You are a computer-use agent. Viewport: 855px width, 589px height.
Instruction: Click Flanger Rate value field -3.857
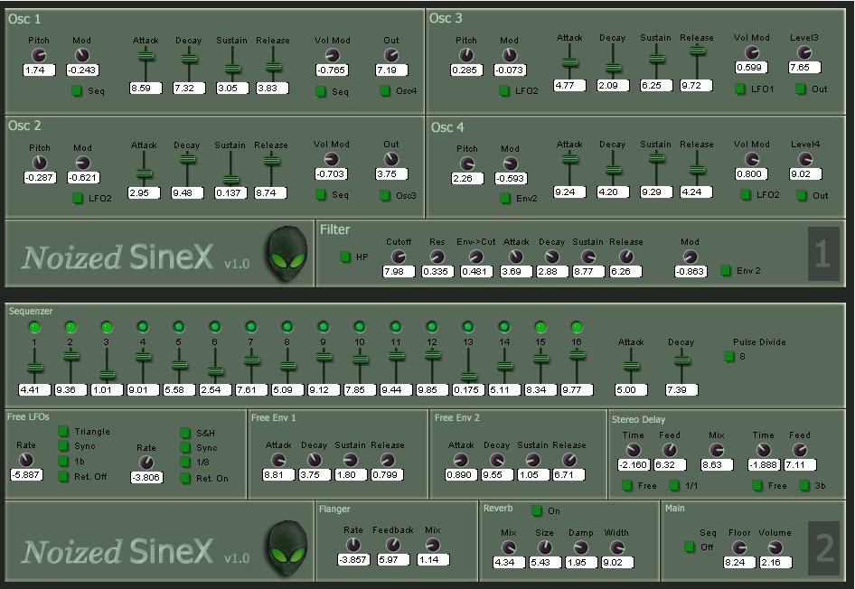point(353,559)
